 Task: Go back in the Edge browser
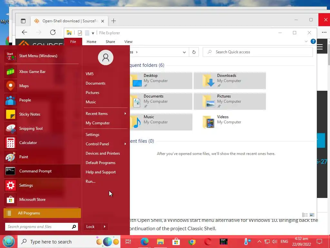[24, 32]
